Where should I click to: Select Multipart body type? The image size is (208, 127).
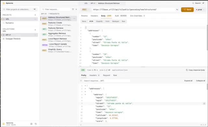116,21
